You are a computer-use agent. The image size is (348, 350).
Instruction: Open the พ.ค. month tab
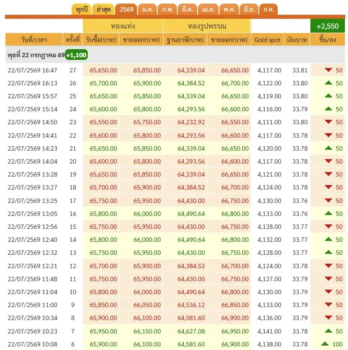229,9
